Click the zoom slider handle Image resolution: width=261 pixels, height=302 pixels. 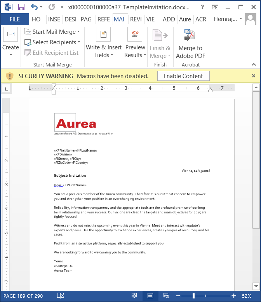tap(194, 296)
